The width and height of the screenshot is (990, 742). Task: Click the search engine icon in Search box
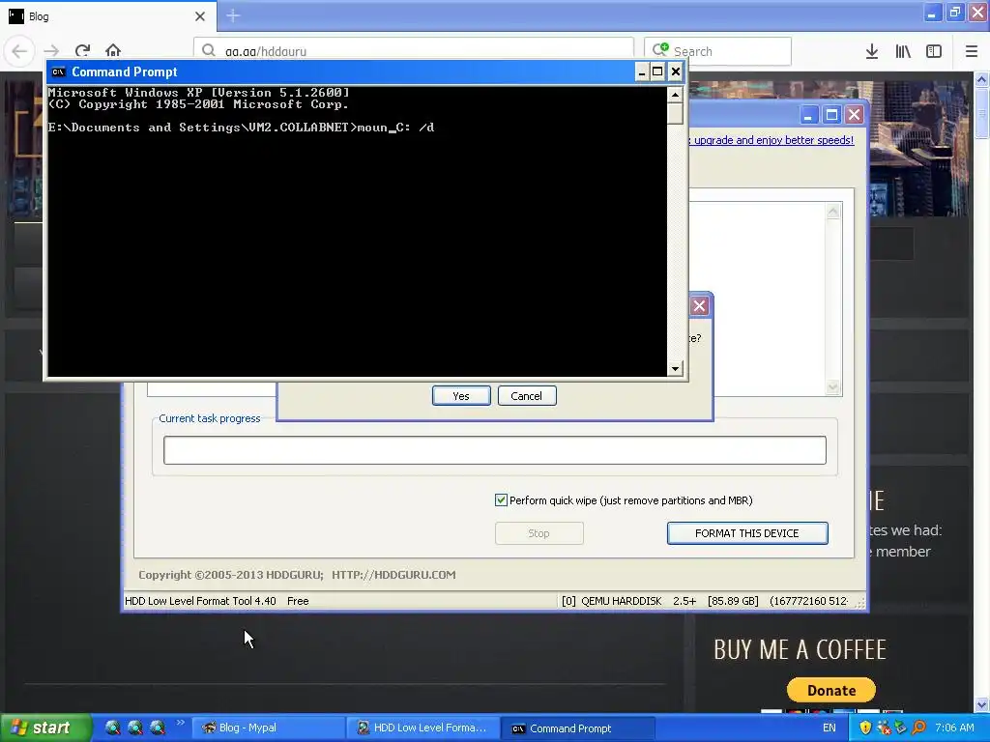click(660, 49)
